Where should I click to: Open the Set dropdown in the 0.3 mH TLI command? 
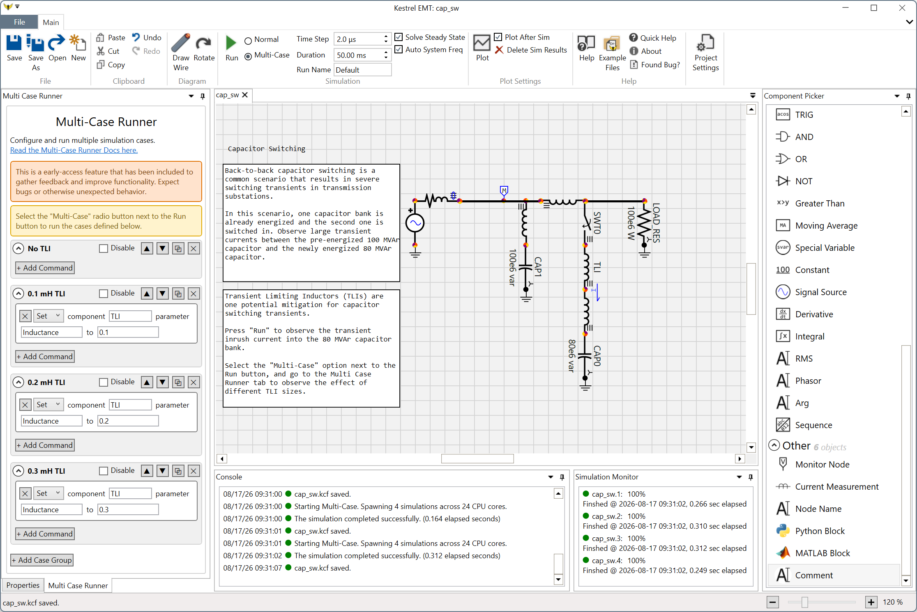[48, 493]
